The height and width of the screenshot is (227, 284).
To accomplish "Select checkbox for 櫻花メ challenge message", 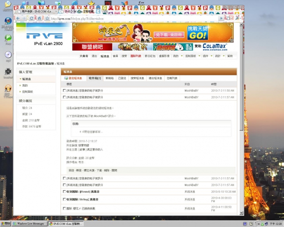I will pos(64,208).
